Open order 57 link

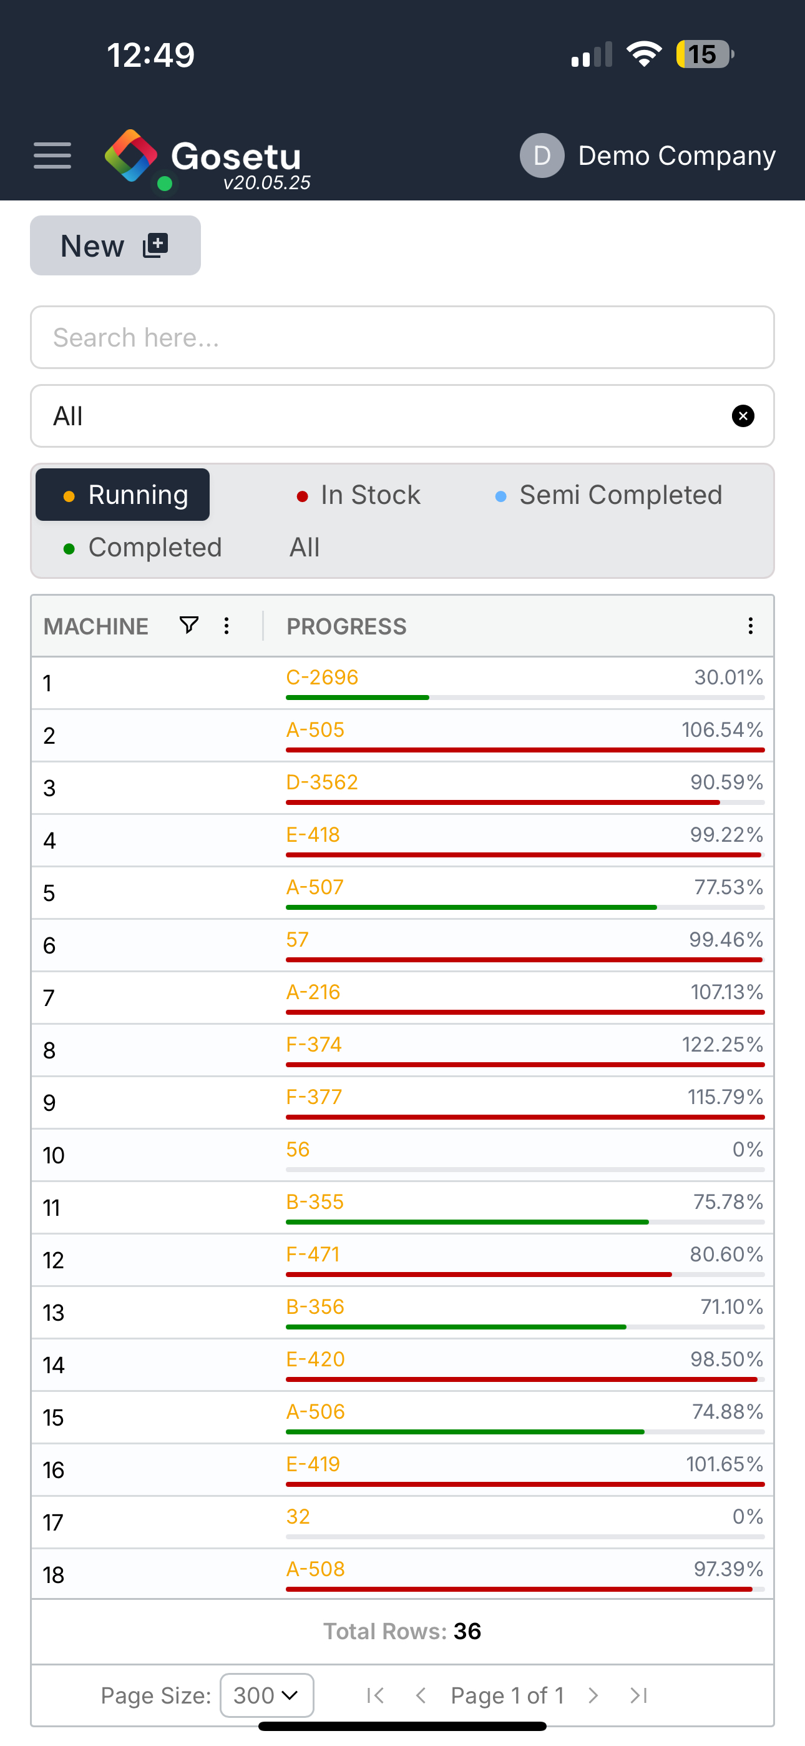[x=298, y=939]
